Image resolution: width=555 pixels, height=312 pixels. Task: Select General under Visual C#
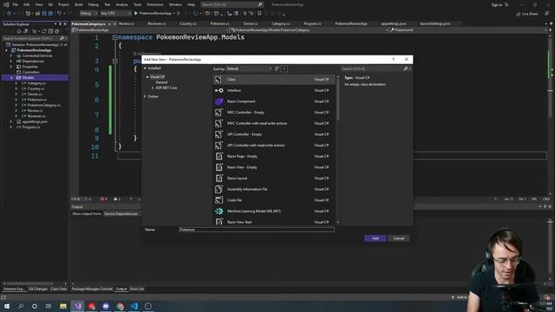pos(162,82)
